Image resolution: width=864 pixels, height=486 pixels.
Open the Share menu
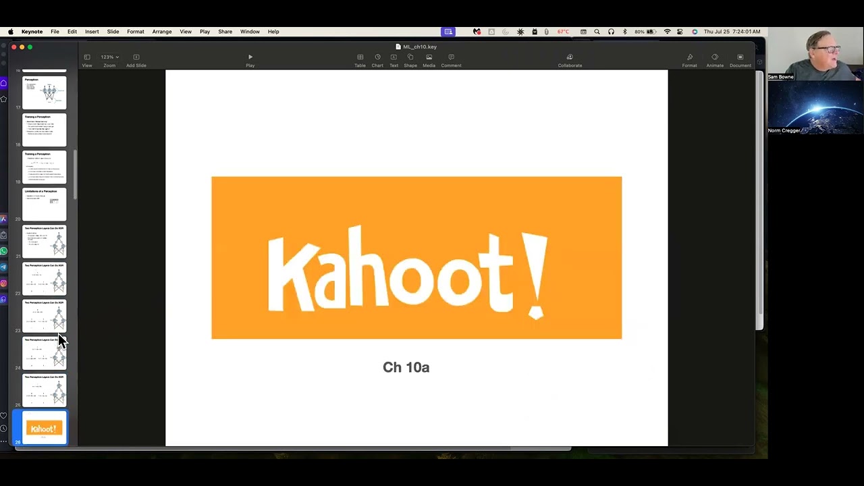coord(225,32)
